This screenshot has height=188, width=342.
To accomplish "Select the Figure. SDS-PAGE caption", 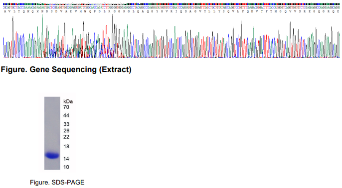I will (x=57, y=183).
